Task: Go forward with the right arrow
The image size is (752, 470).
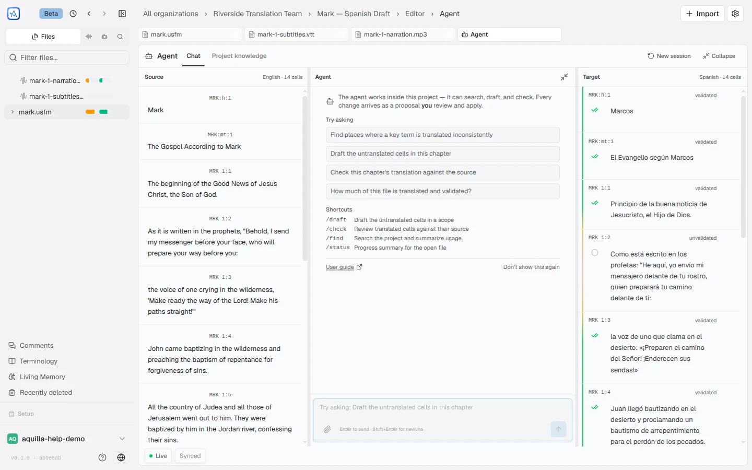Action: (104, 14)
